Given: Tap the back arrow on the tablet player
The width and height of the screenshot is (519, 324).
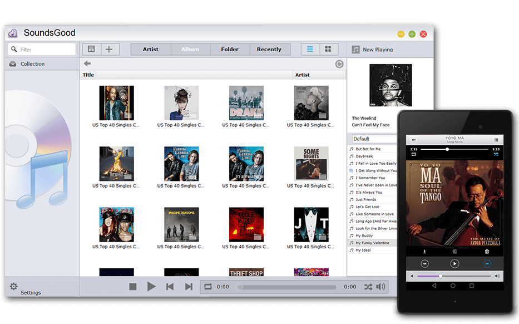Looking at the screenshot, I should (414, 140).
